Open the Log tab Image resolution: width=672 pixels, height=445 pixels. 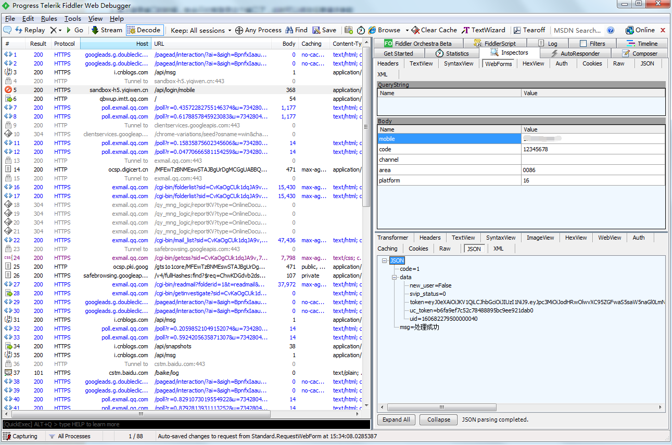tap(548, 44)
